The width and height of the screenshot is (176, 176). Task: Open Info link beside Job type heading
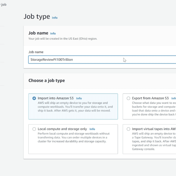(x=55, y=18)
